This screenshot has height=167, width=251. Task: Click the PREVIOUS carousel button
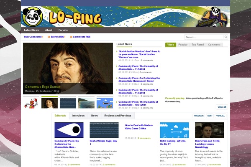[199, 116]
